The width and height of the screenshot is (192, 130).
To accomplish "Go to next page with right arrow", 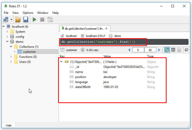I will 159,50.
